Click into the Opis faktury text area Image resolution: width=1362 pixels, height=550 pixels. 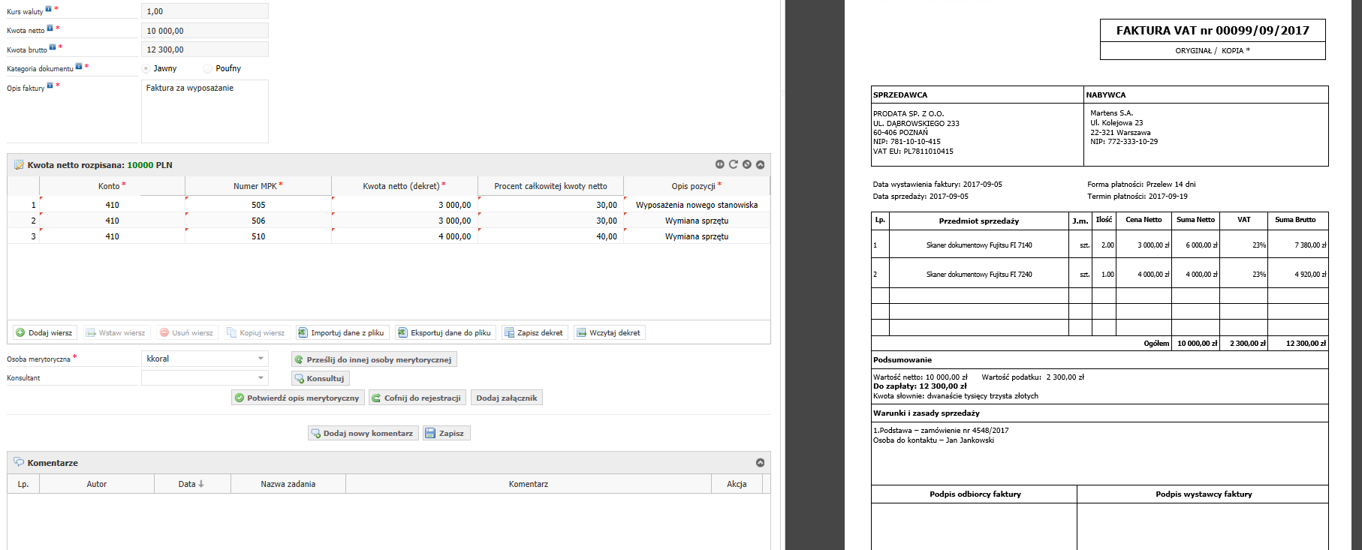[x=204, y=113]
